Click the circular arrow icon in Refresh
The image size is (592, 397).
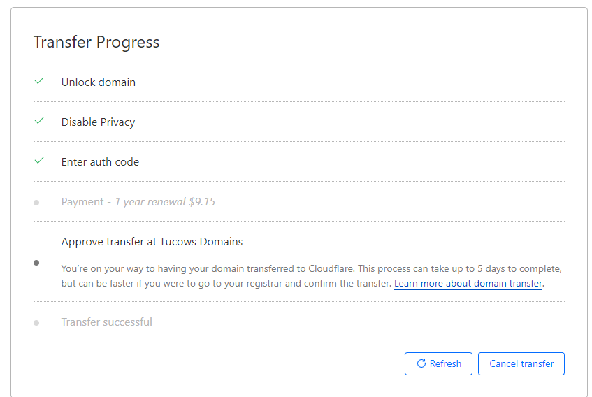point(421,363)
